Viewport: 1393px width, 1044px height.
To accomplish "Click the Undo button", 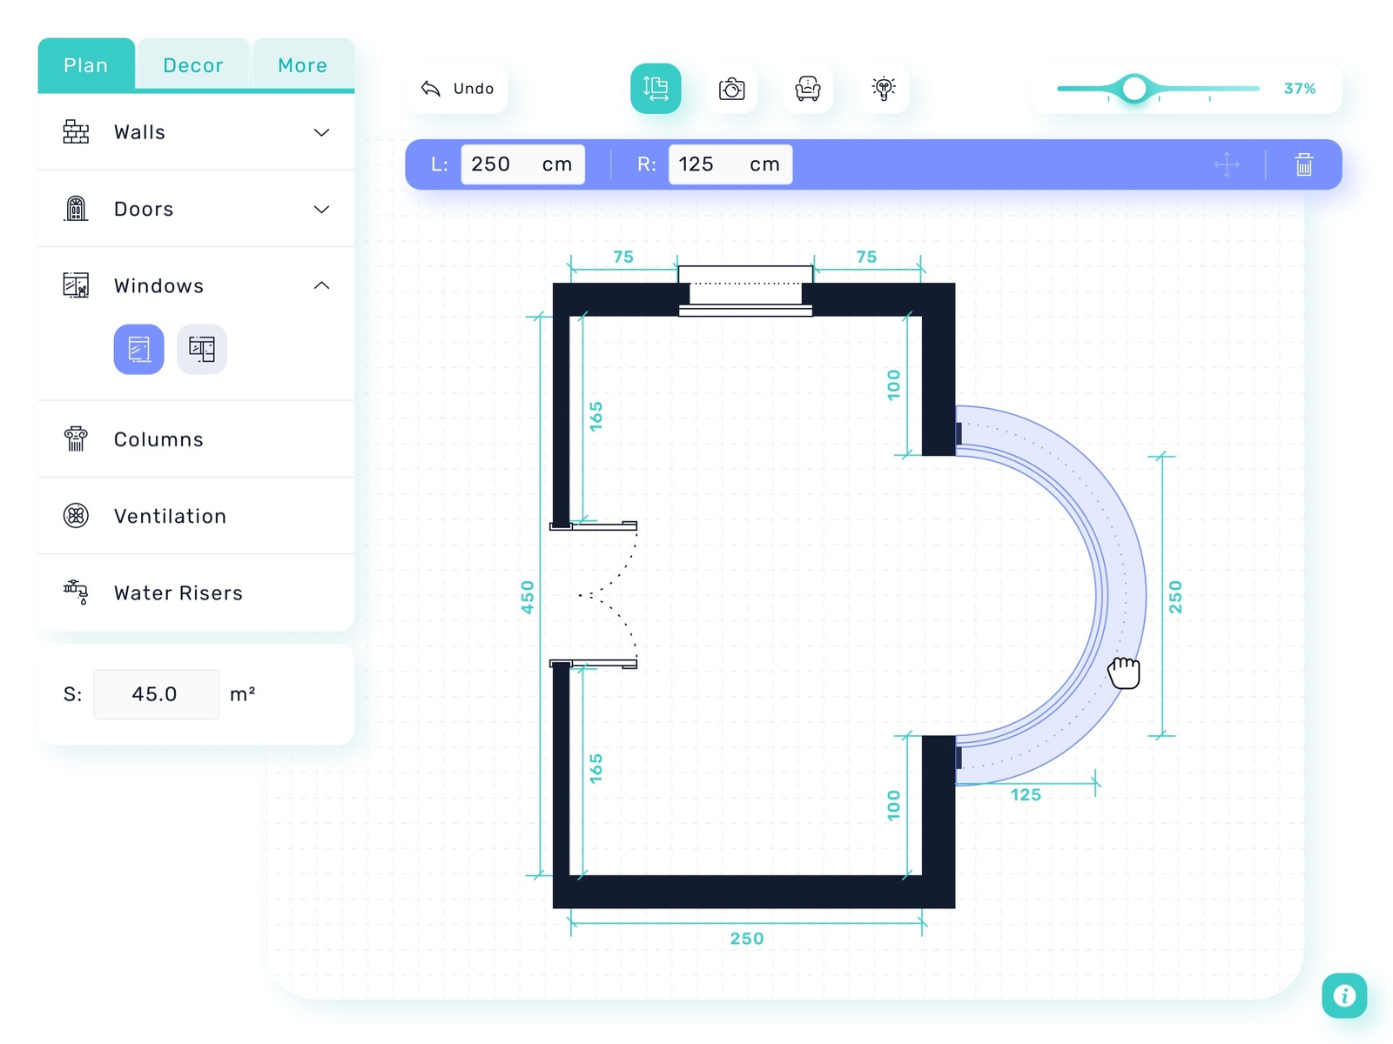I will [x=456, y=88].
